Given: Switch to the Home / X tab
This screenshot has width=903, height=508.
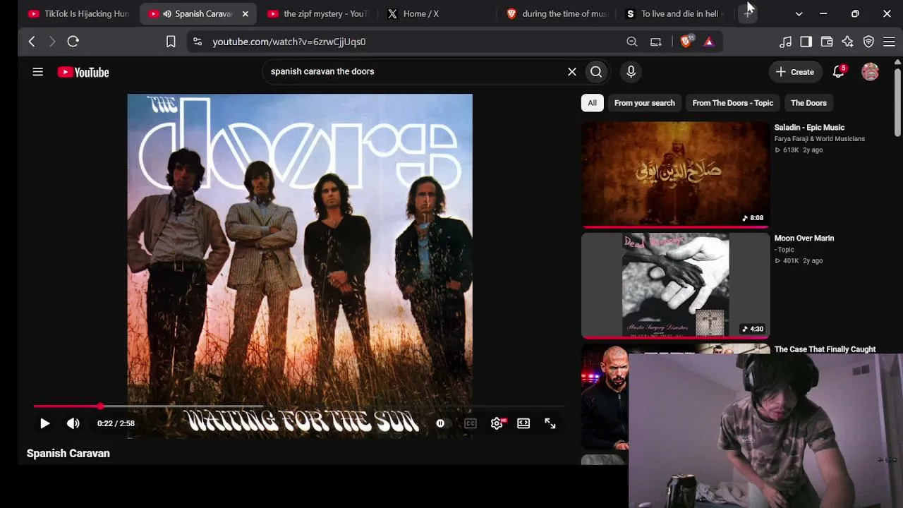Looking at the screenshot, I should tap(437, 13).
